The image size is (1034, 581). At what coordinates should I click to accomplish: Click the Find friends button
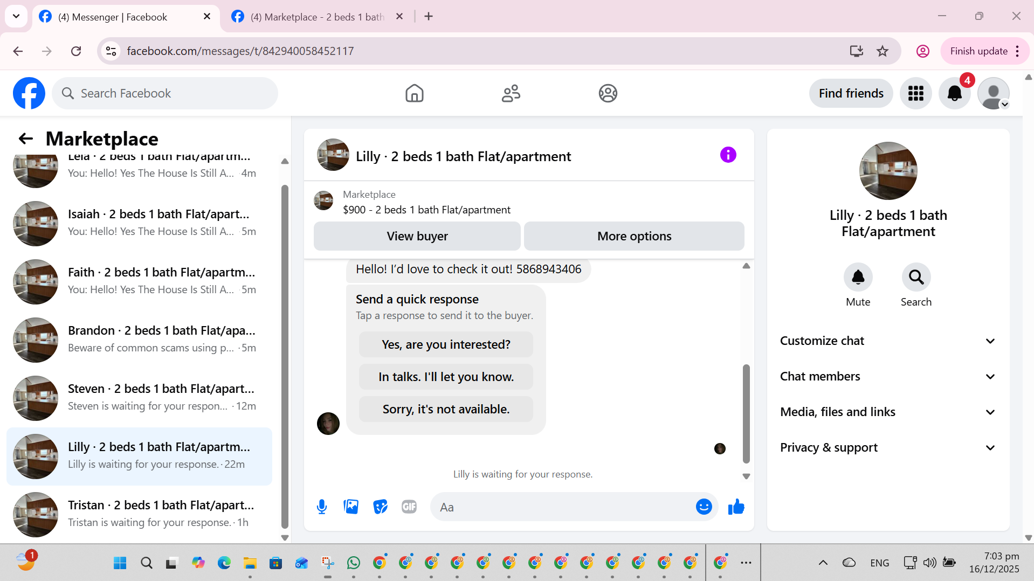pos(851,93)
